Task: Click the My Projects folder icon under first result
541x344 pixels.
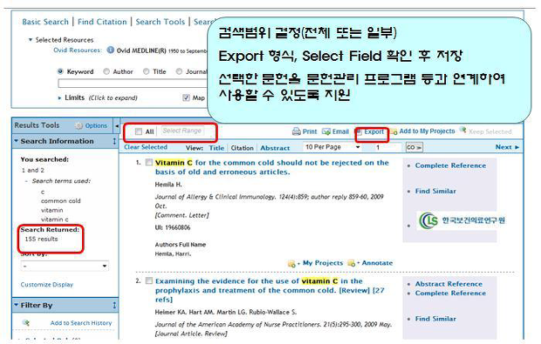Action: click(291, 264)
